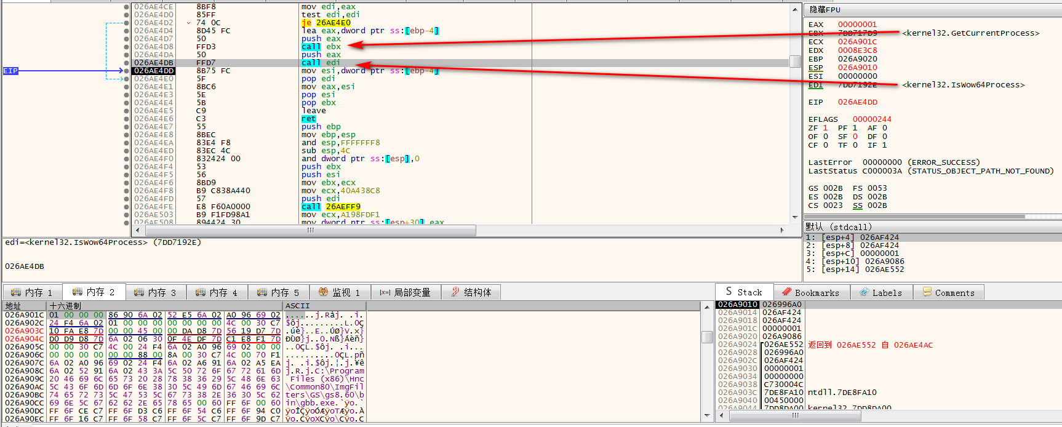Switch to the 内存 3 dump tab
This screenshot has height=427, width=1062.
pos(157,292)
